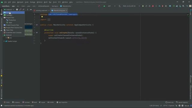Open the Resource Manager side tab
This screenshot has height=108, width=192.
[1, 24]
